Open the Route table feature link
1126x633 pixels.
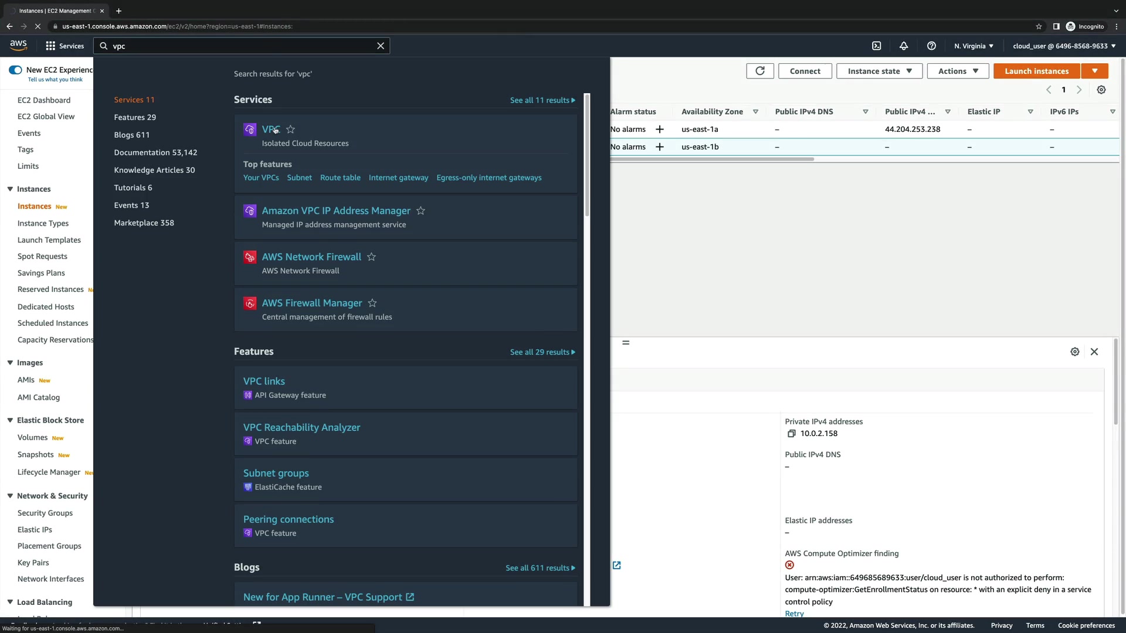pos(340,178)
